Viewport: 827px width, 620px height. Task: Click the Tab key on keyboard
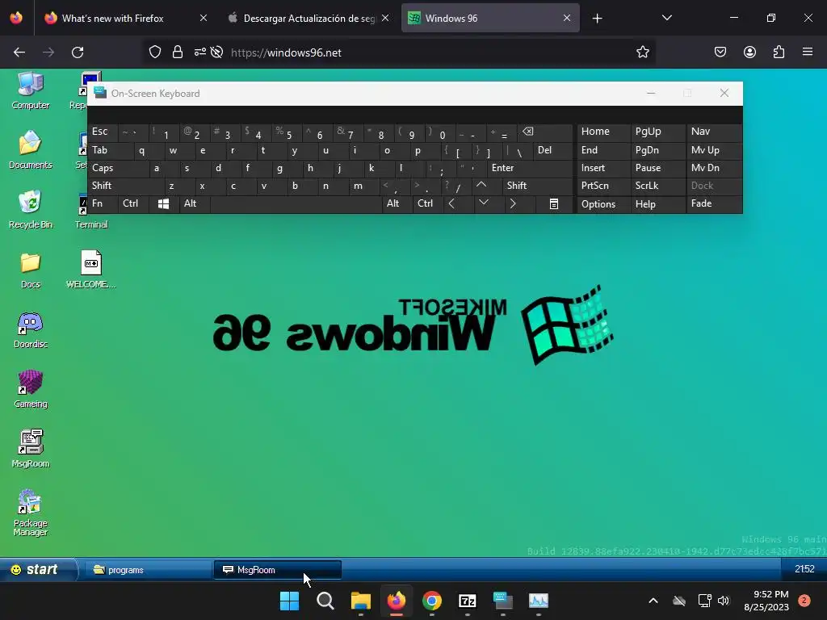point(110,150)
